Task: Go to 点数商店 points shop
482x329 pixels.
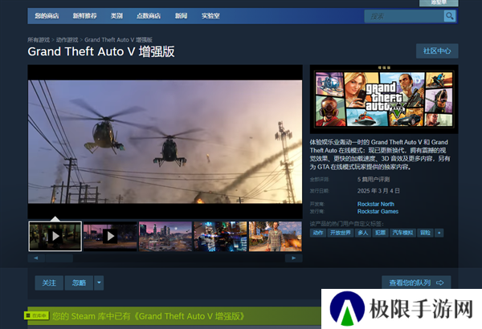Action: click(x=149, y=16)
